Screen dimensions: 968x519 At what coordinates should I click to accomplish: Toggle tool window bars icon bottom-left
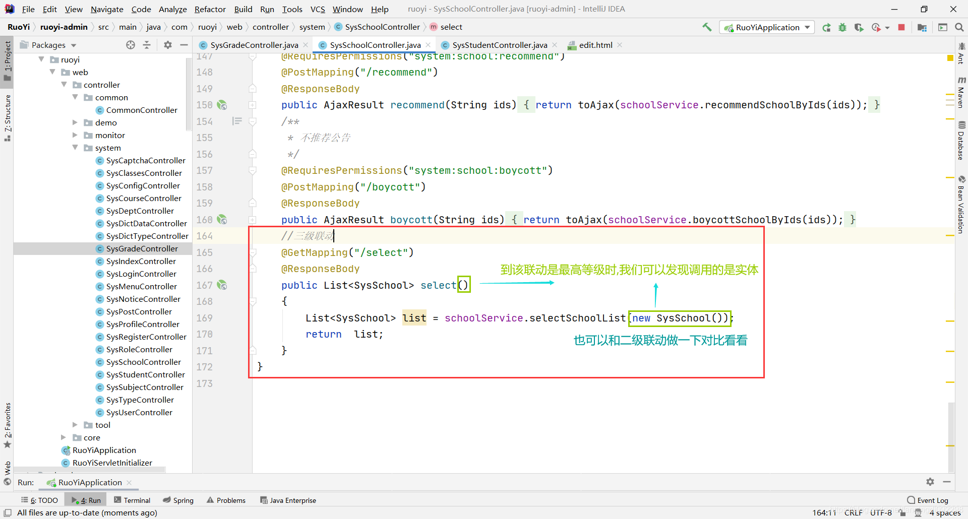point(8,512)
